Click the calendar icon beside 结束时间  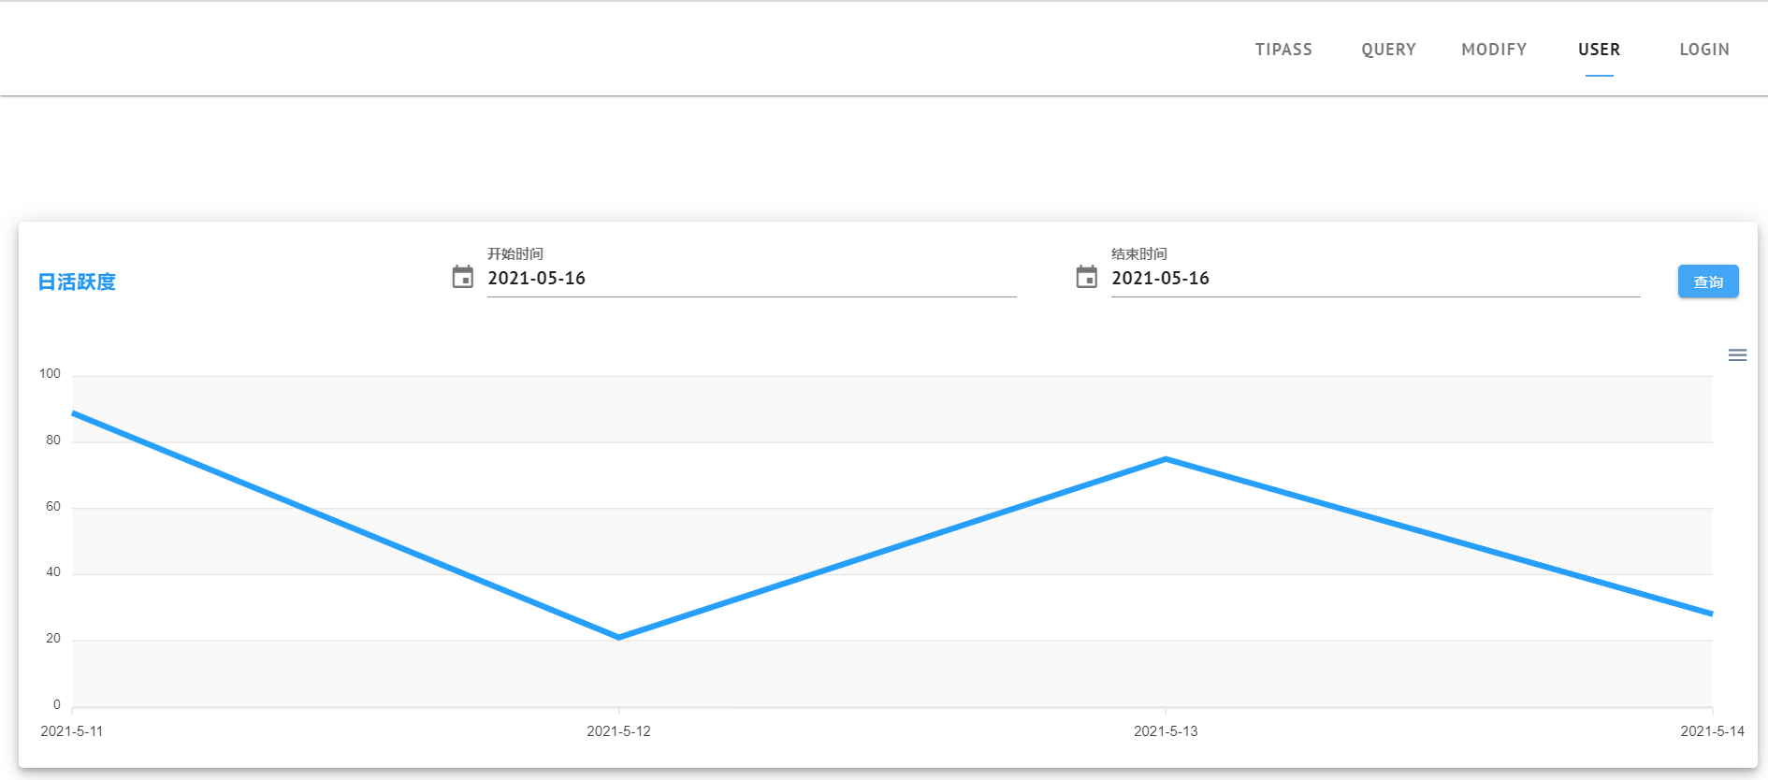(x=1086, y=277)
